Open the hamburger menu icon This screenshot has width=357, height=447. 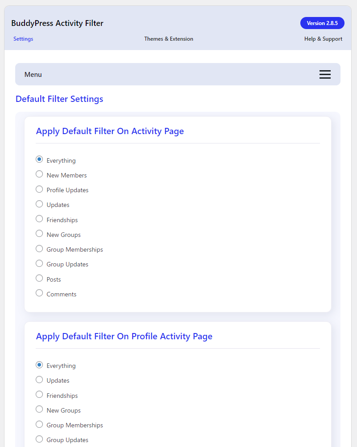point(325,75)
